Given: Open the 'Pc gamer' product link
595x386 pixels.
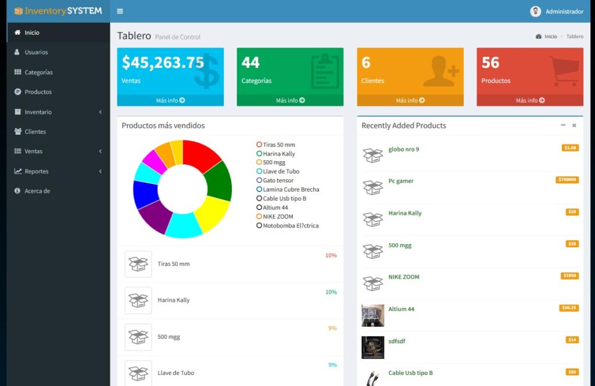Looking at the screenshot, I should coord(400,181).
